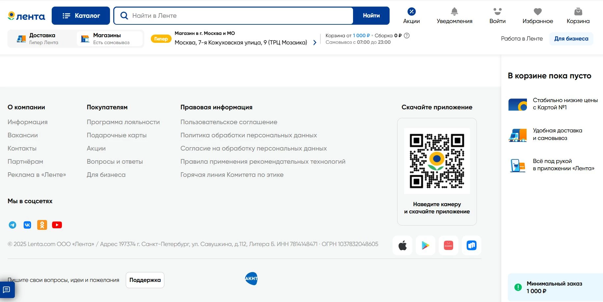The image size is (603, 302).
Task: Click the Войти sign-in icon
Action: pyautogui.click(x=497, y=12)
